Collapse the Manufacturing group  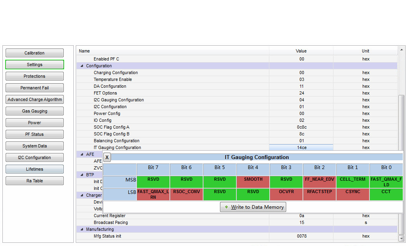pos(82,229)
